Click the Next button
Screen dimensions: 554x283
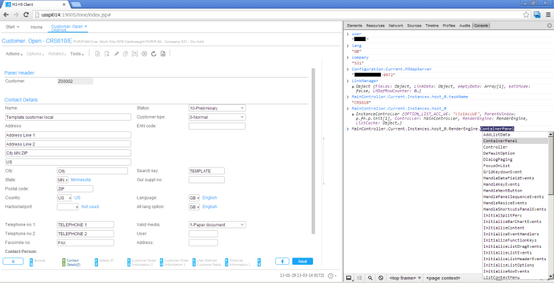[302, 261]
